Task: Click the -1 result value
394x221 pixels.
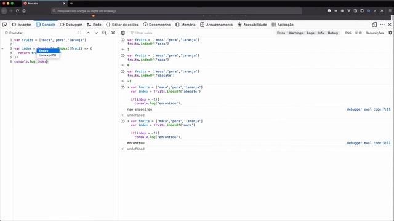Action: click(129, 81)
